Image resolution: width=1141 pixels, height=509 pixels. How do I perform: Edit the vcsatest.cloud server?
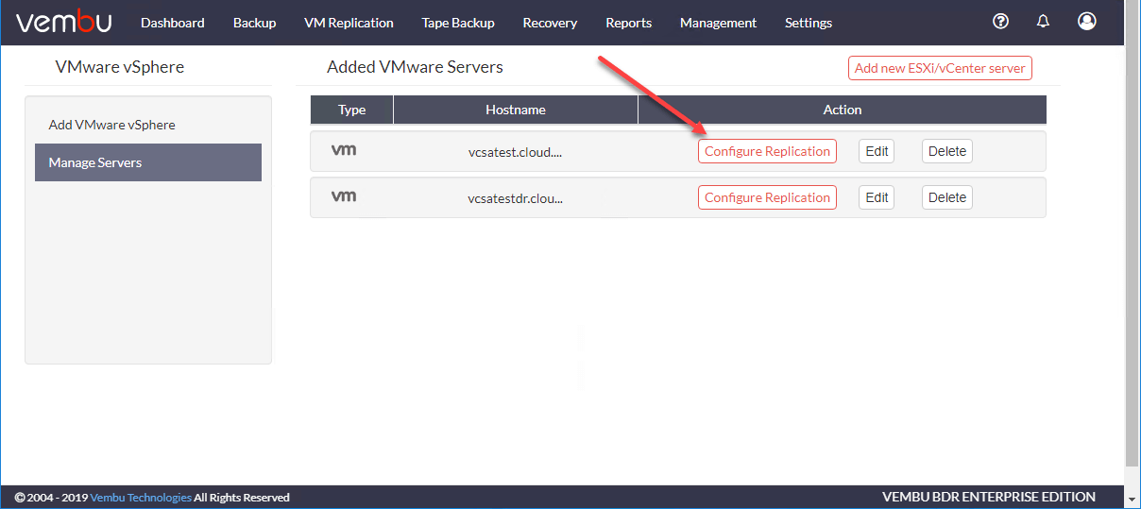[877, 151]
